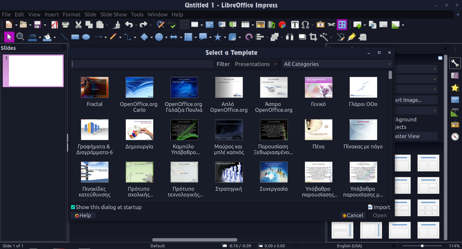Open the sidebar Navigator compass icon
This screenshot has height=249, width=462.
coord(455,137)
